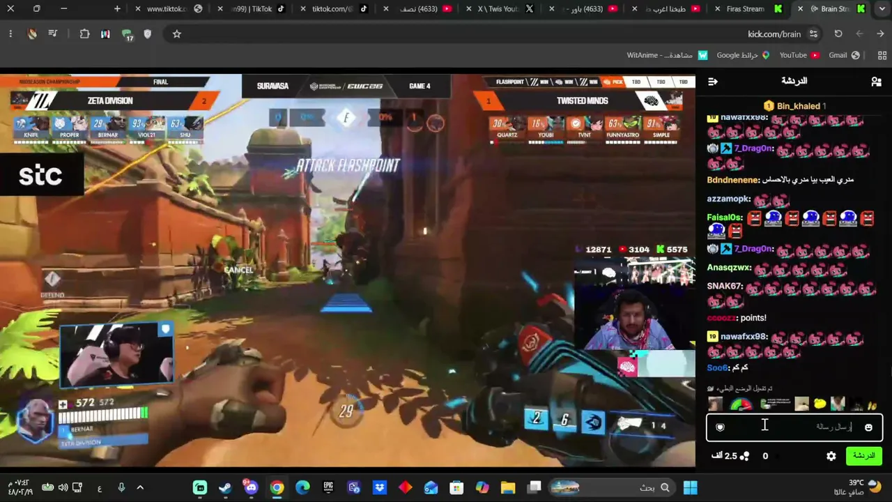Show hidden system tray icons
Viewport: 892px width, 502px height.
tap(140, 487)
